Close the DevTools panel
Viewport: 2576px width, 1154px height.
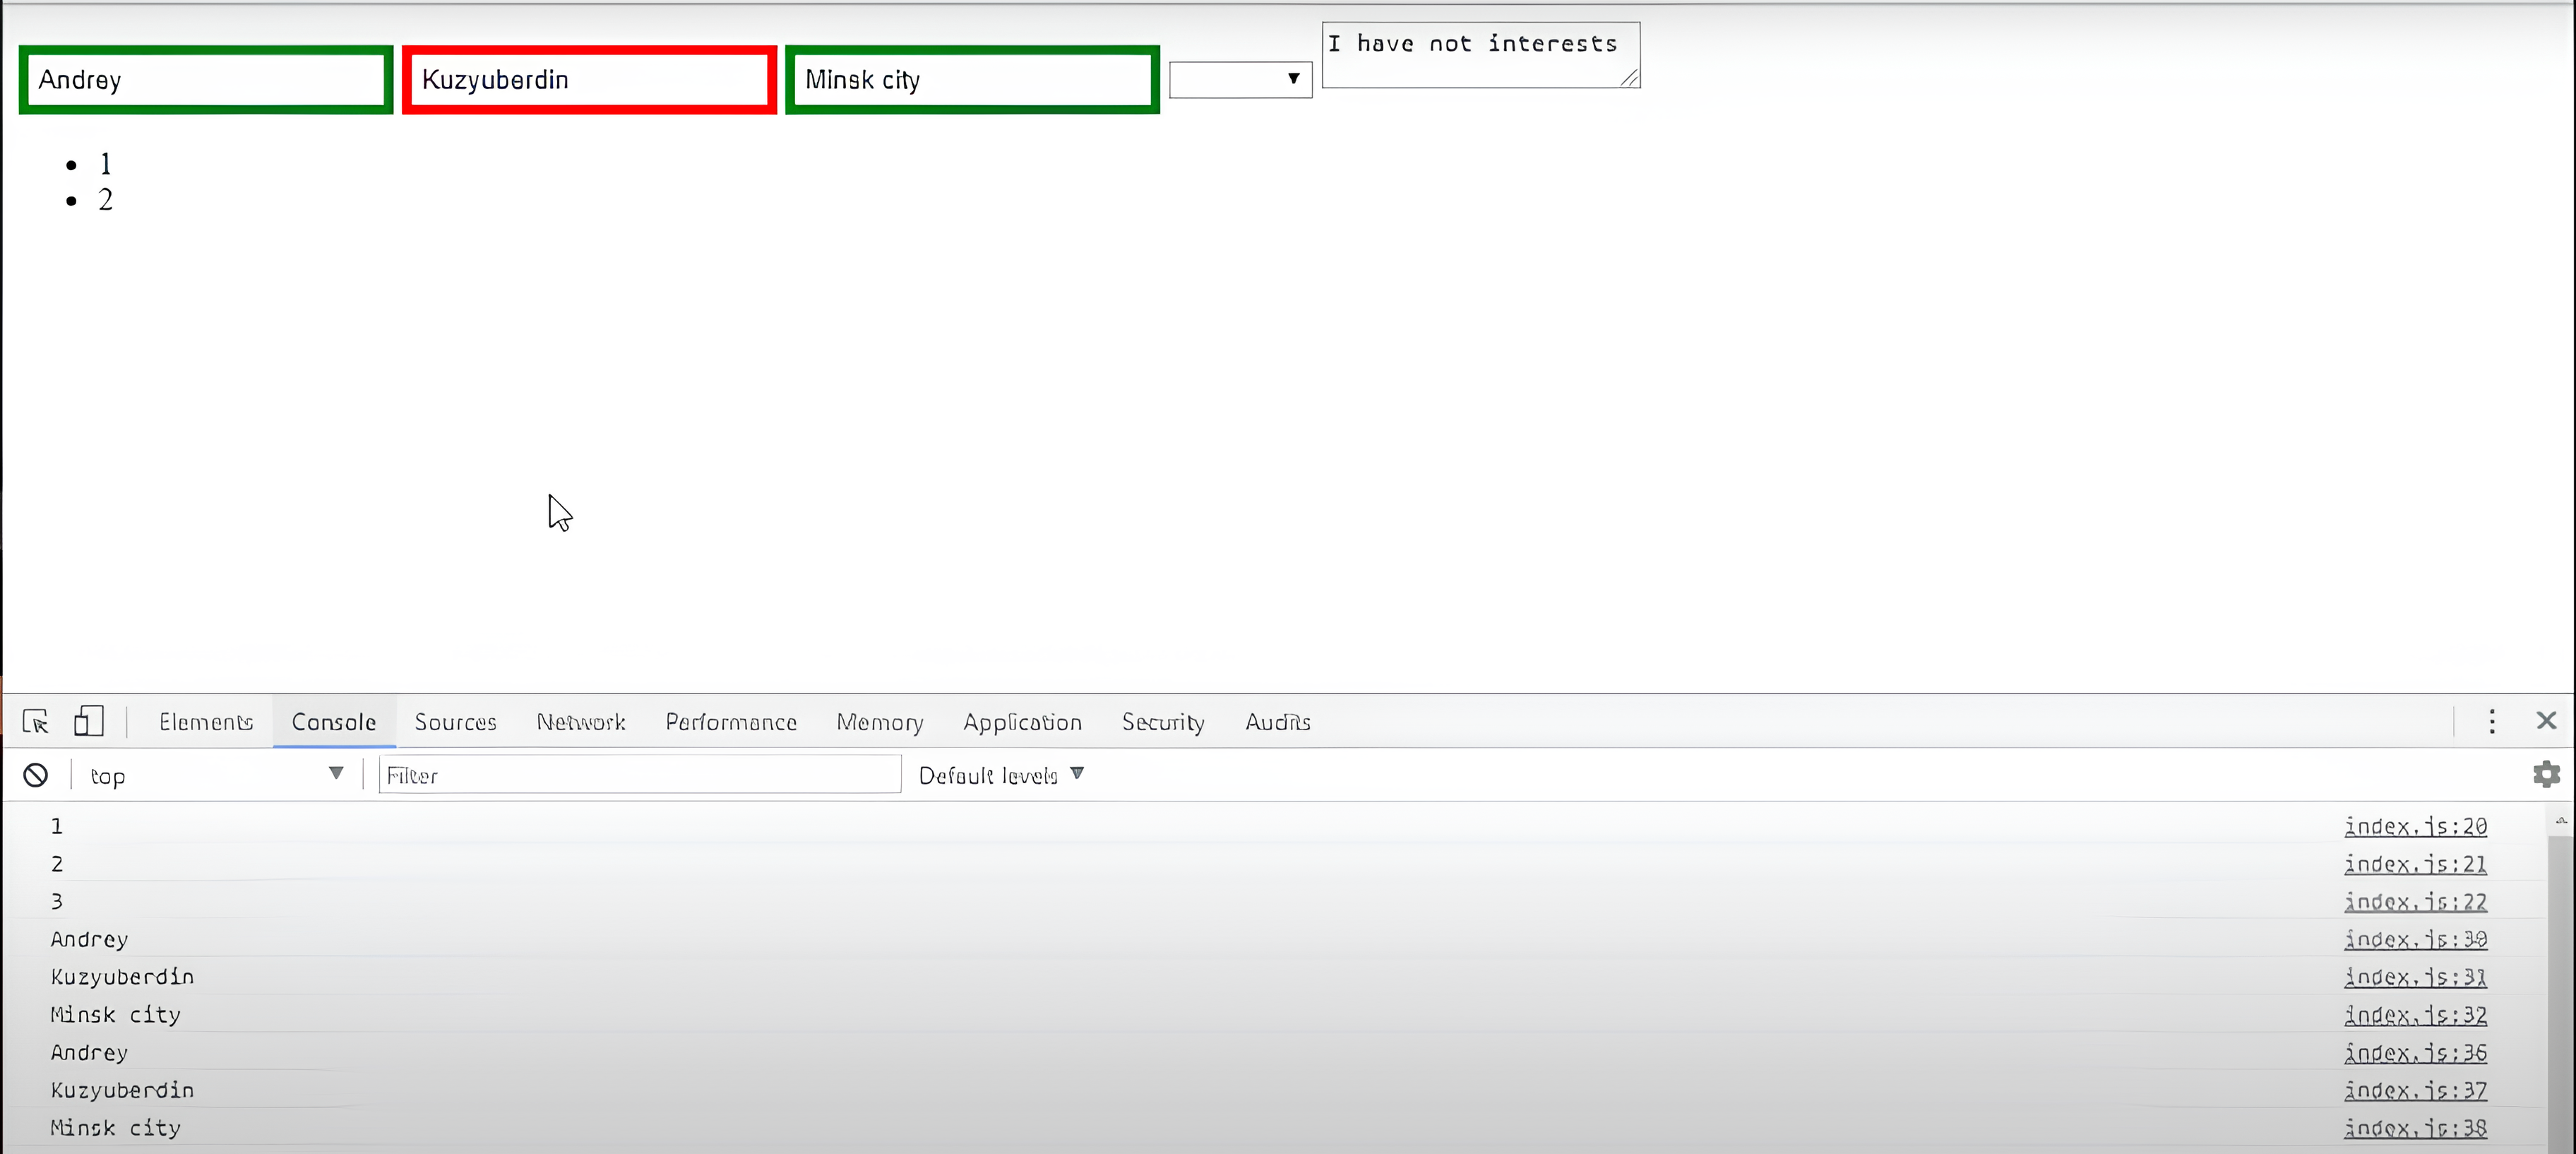tap(2546, 721)
